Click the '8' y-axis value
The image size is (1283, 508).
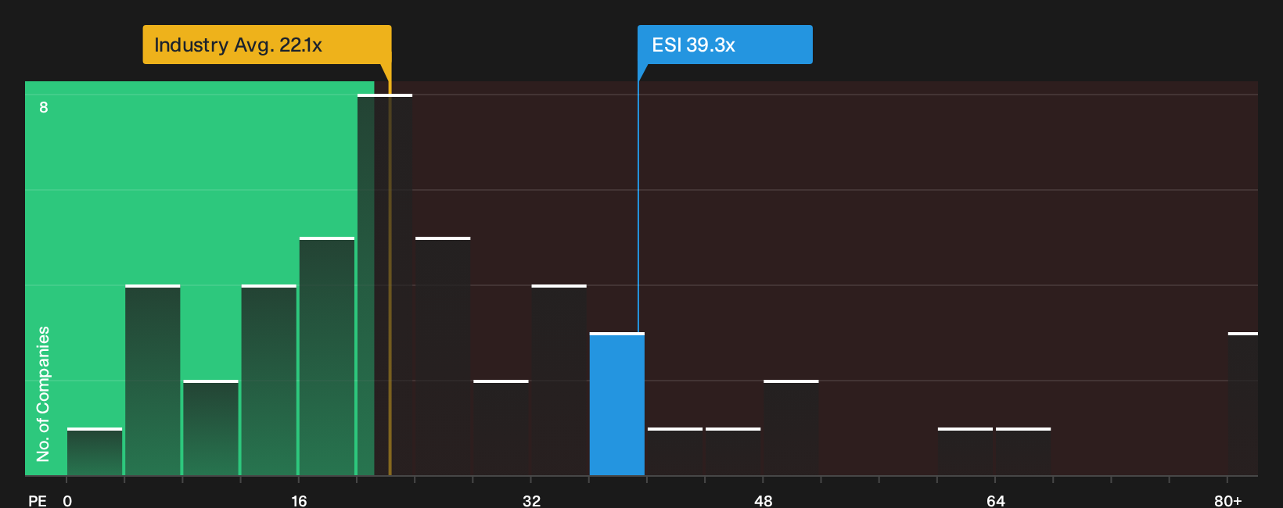pos(44,107)
